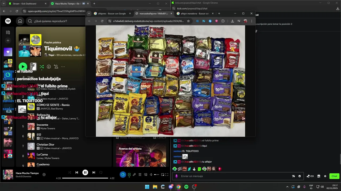341x191 pixels.
Task: Skip to next track in Spotify
Action: pos(94,172)
